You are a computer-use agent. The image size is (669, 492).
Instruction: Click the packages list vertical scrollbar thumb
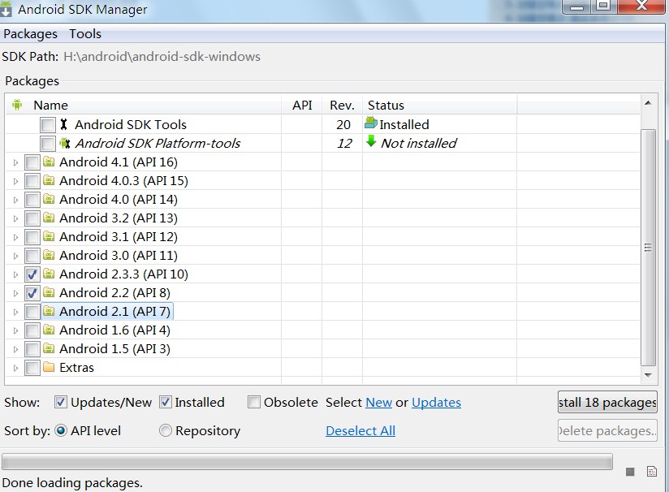click(x=648, y=248)
